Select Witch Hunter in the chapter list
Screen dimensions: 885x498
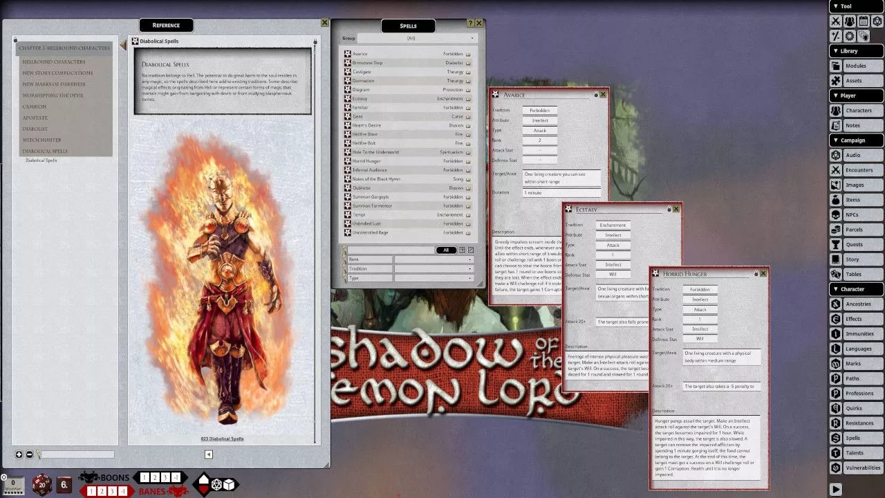click(41, 140)
